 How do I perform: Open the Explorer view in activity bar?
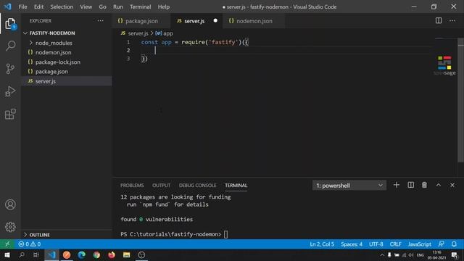pyautogui.click(x=10, y=24)
